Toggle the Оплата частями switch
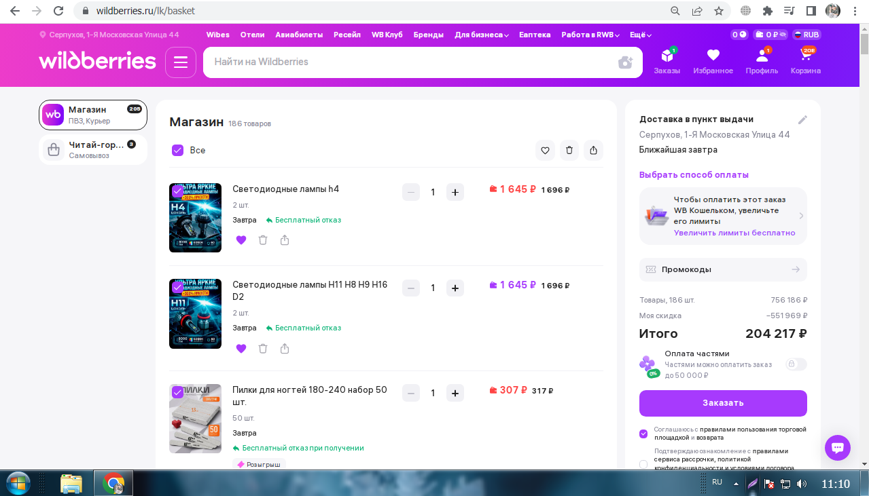This screenshot has width=869, height=496. (x=796, y=364)
